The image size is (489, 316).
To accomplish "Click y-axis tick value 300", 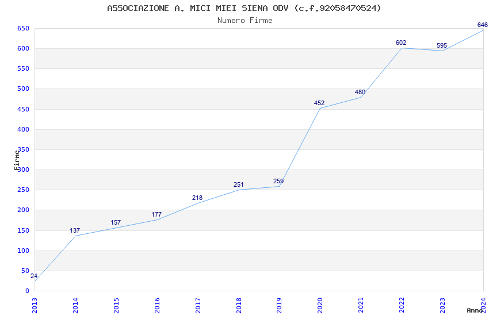I will point(24,169).
